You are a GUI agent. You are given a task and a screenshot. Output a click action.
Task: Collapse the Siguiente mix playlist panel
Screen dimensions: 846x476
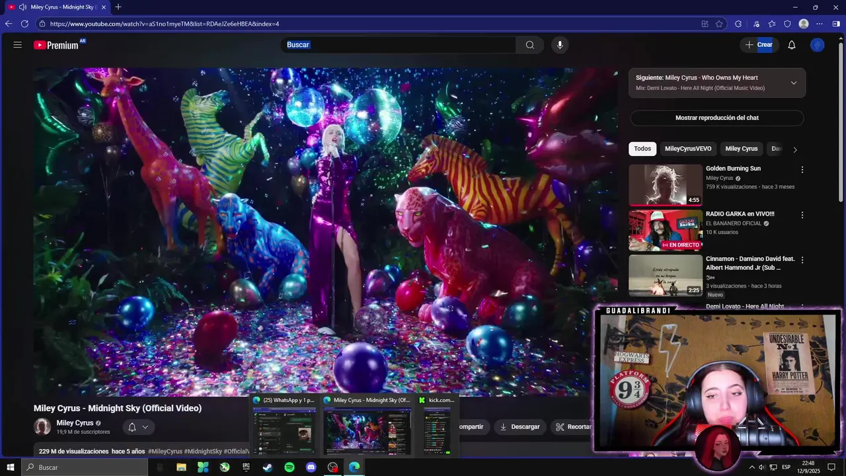(x=794, y=83)
